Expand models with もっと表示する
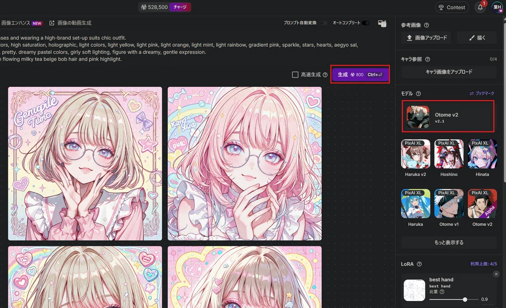506x308 pixels. pos(449,242)
